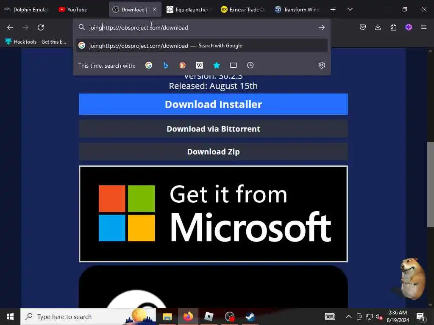Open News and interests taskbar icon
Viewport: 434px width, 325px height.
(330, 317)
